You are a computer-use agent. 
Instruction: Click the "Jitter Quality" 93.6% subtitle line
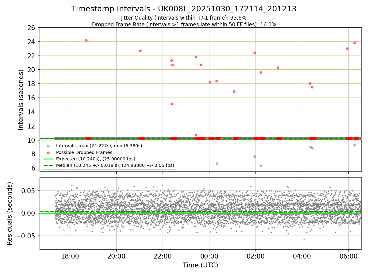184,18
